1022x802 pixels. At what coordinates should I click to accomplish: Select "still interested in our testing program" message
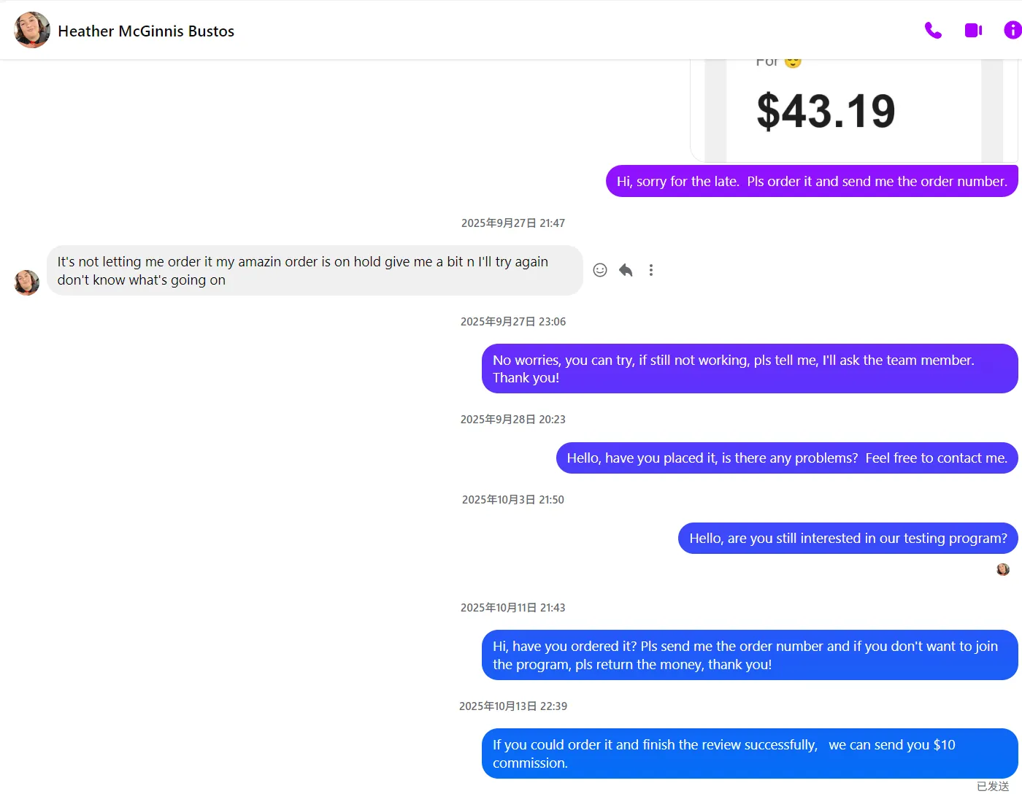point(848,539)
